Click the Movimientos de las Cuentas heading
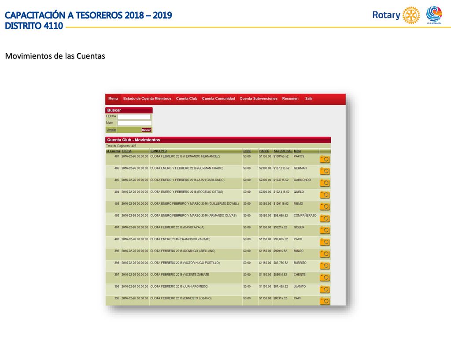This screenshot has height=338, width=451. (x=55, y=56)
